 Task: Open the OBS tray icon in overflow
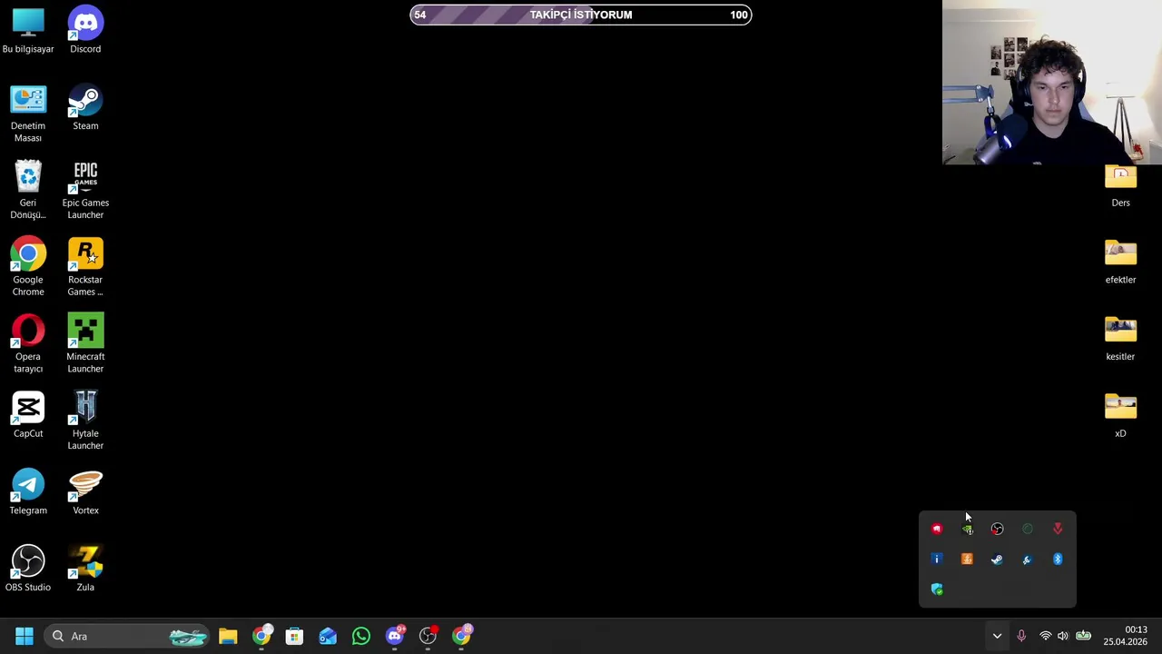tap(997, 529)
